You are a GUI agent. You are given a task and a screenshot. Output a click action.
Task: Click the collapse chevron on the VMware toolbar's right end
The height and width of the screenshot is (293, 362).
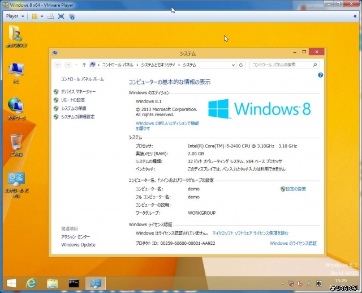coord(355,16)
